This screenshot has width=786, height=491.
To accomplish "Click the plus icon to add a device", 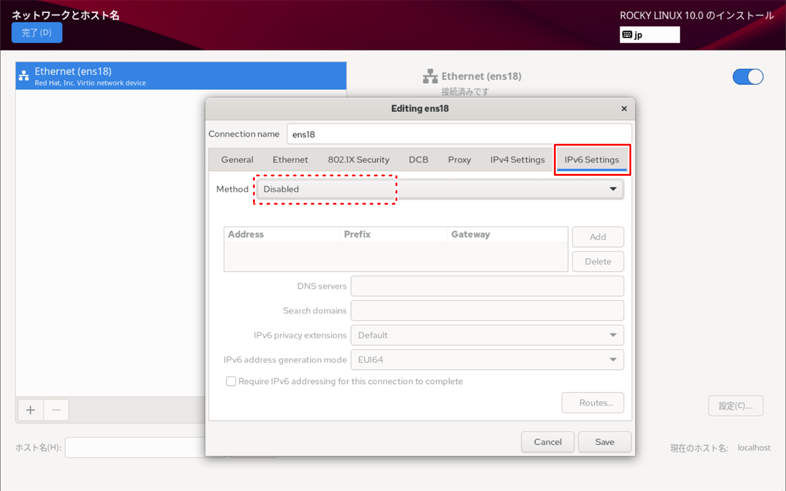I will 30,410.
